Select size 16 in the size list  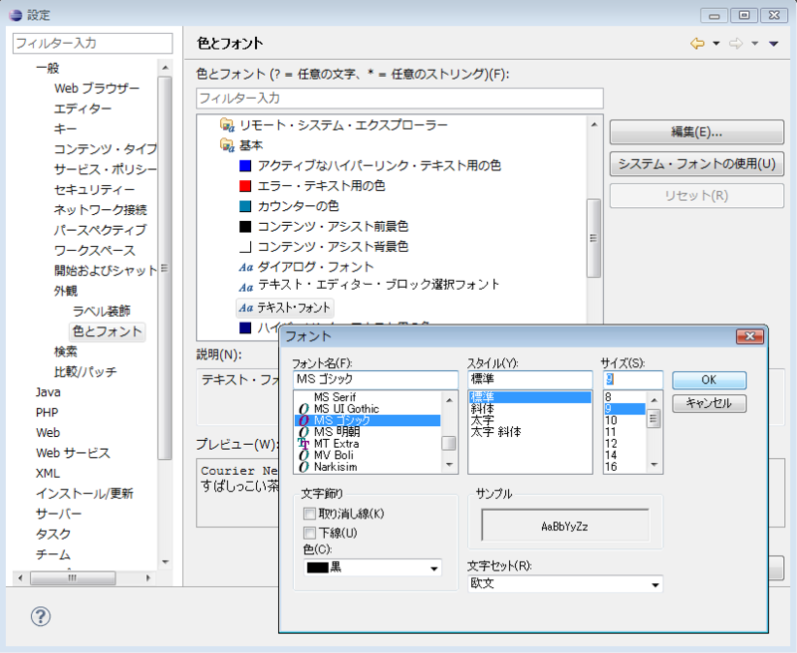click(x=611, y=467)
